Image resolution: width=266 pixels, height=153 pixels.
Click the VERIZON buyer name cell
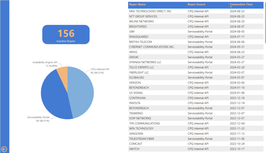[136, 82]
